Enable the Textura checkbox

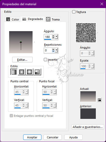click(74, 12)
